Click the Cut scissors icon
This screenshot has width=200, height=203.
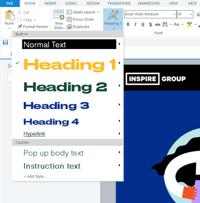click(20, 12)
